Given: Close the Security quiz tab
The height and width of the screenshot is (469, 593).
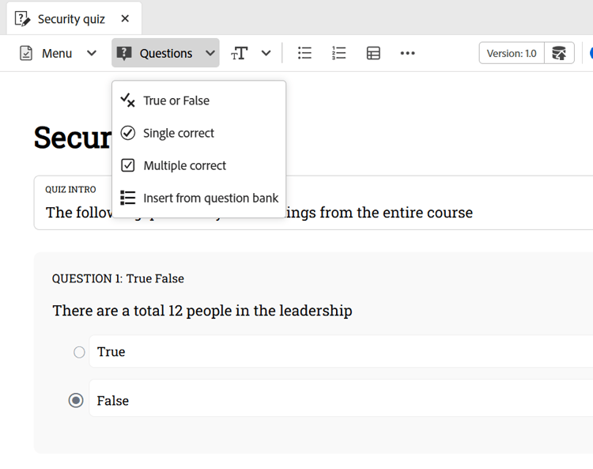Looking at the screenshot, I should [125, 18].
